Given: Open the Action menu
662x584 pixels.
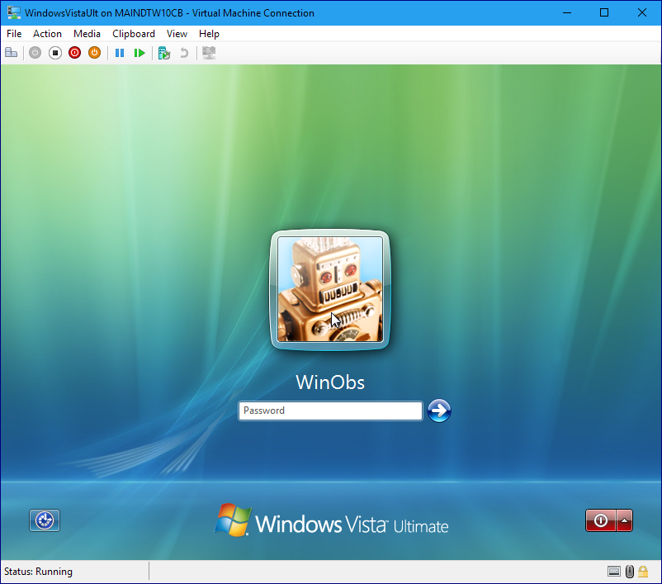Looking at the screenshot, I should [x=47, y=34].
